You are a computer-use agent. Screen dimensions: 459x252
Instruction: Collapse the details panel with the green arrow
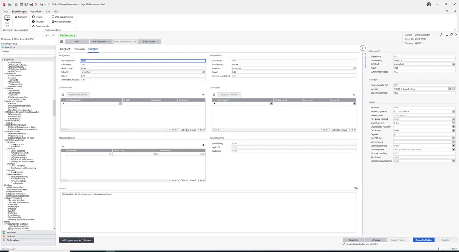coord(363,48)
